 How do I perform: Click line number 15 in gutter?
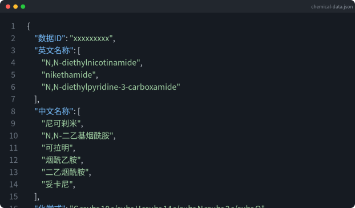coord(13,197)
